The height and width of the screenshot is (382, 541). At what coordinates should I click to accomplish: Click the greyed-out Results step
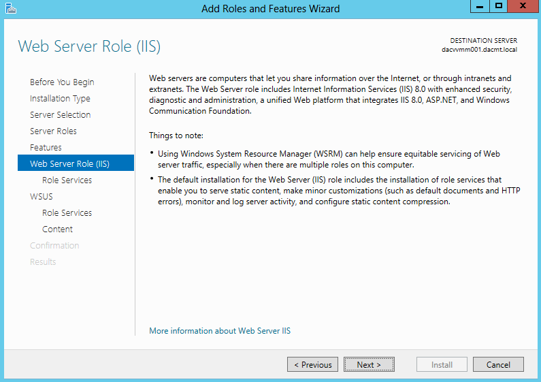point(43,261)
